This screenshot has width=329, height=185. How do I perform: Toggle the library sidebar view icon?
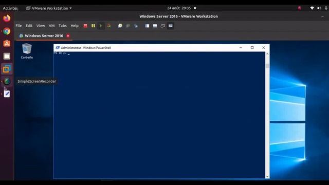point(147,26)
